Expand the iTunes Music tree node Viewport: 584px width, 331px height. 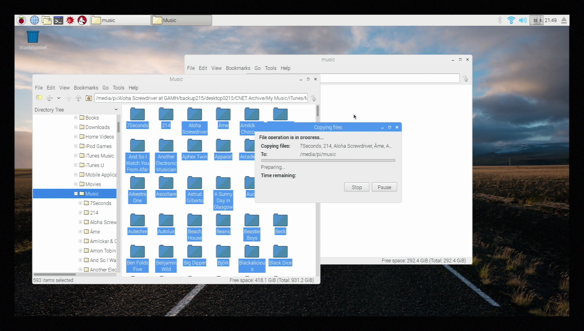76,155
